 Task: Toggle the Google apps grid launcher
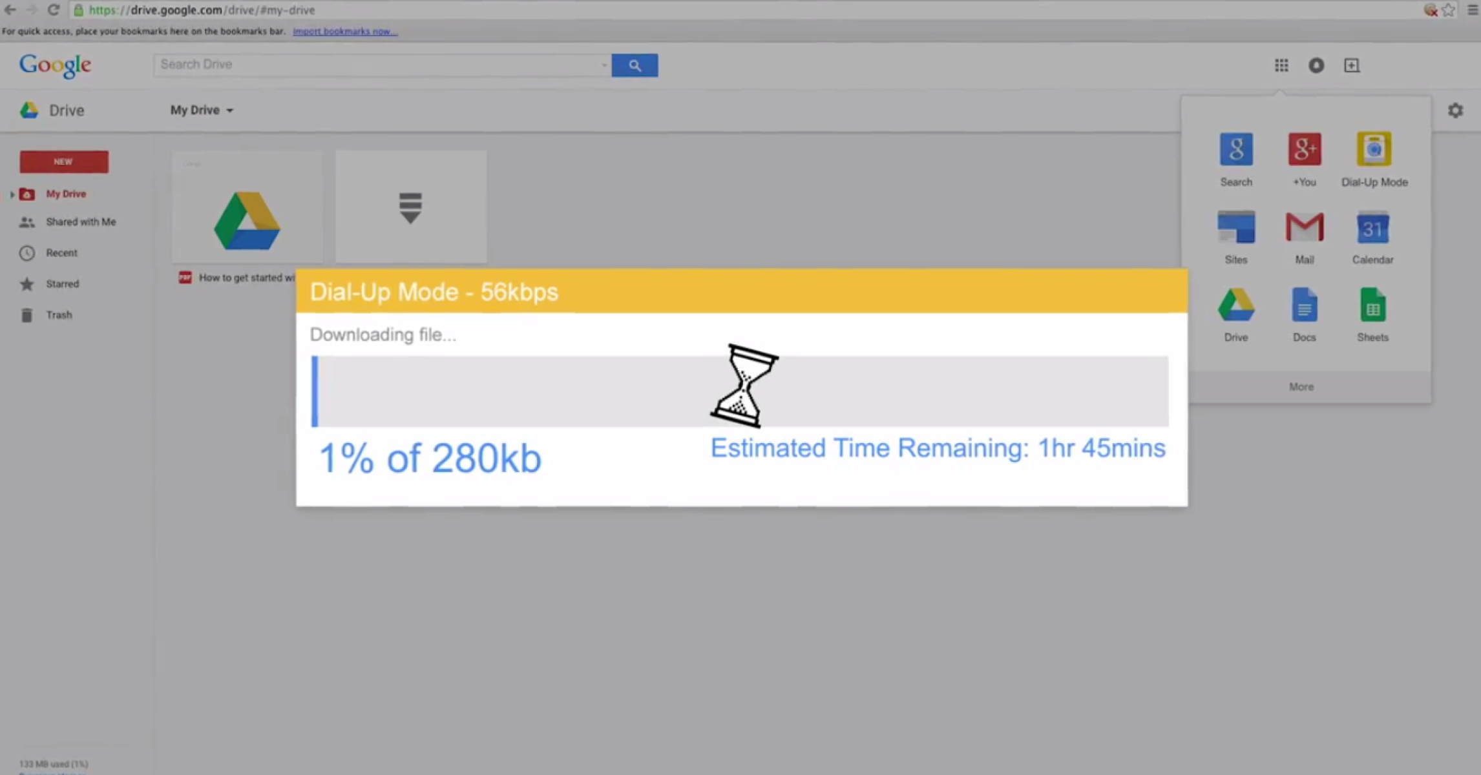pyautogui.click(x=1281, y=65)
